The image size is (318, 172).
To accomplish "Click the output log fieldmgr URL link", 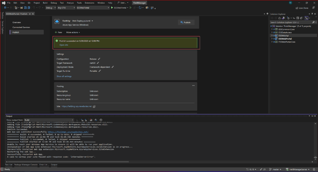I will pos(68,132).
